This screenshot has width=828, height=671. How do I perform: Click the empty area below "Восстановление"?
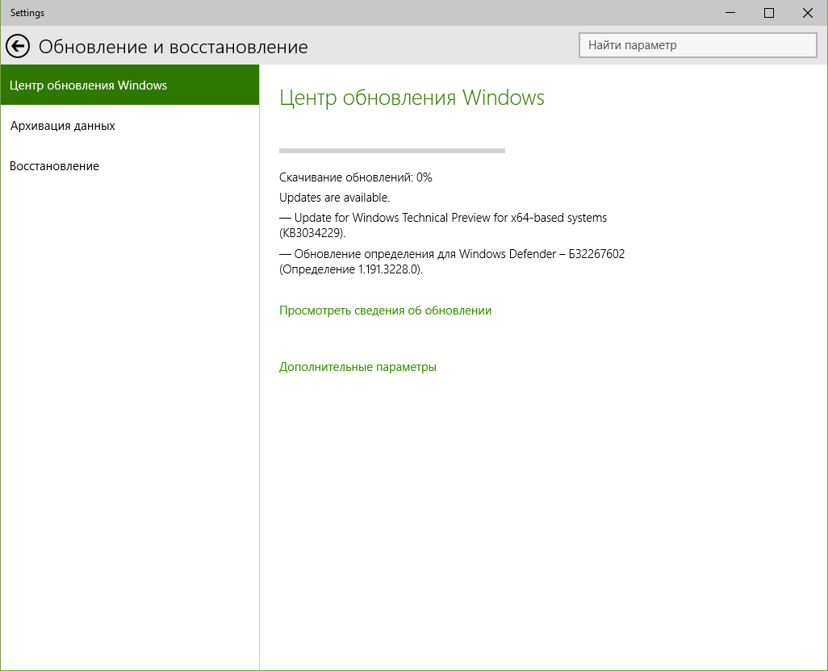[129, 403]
